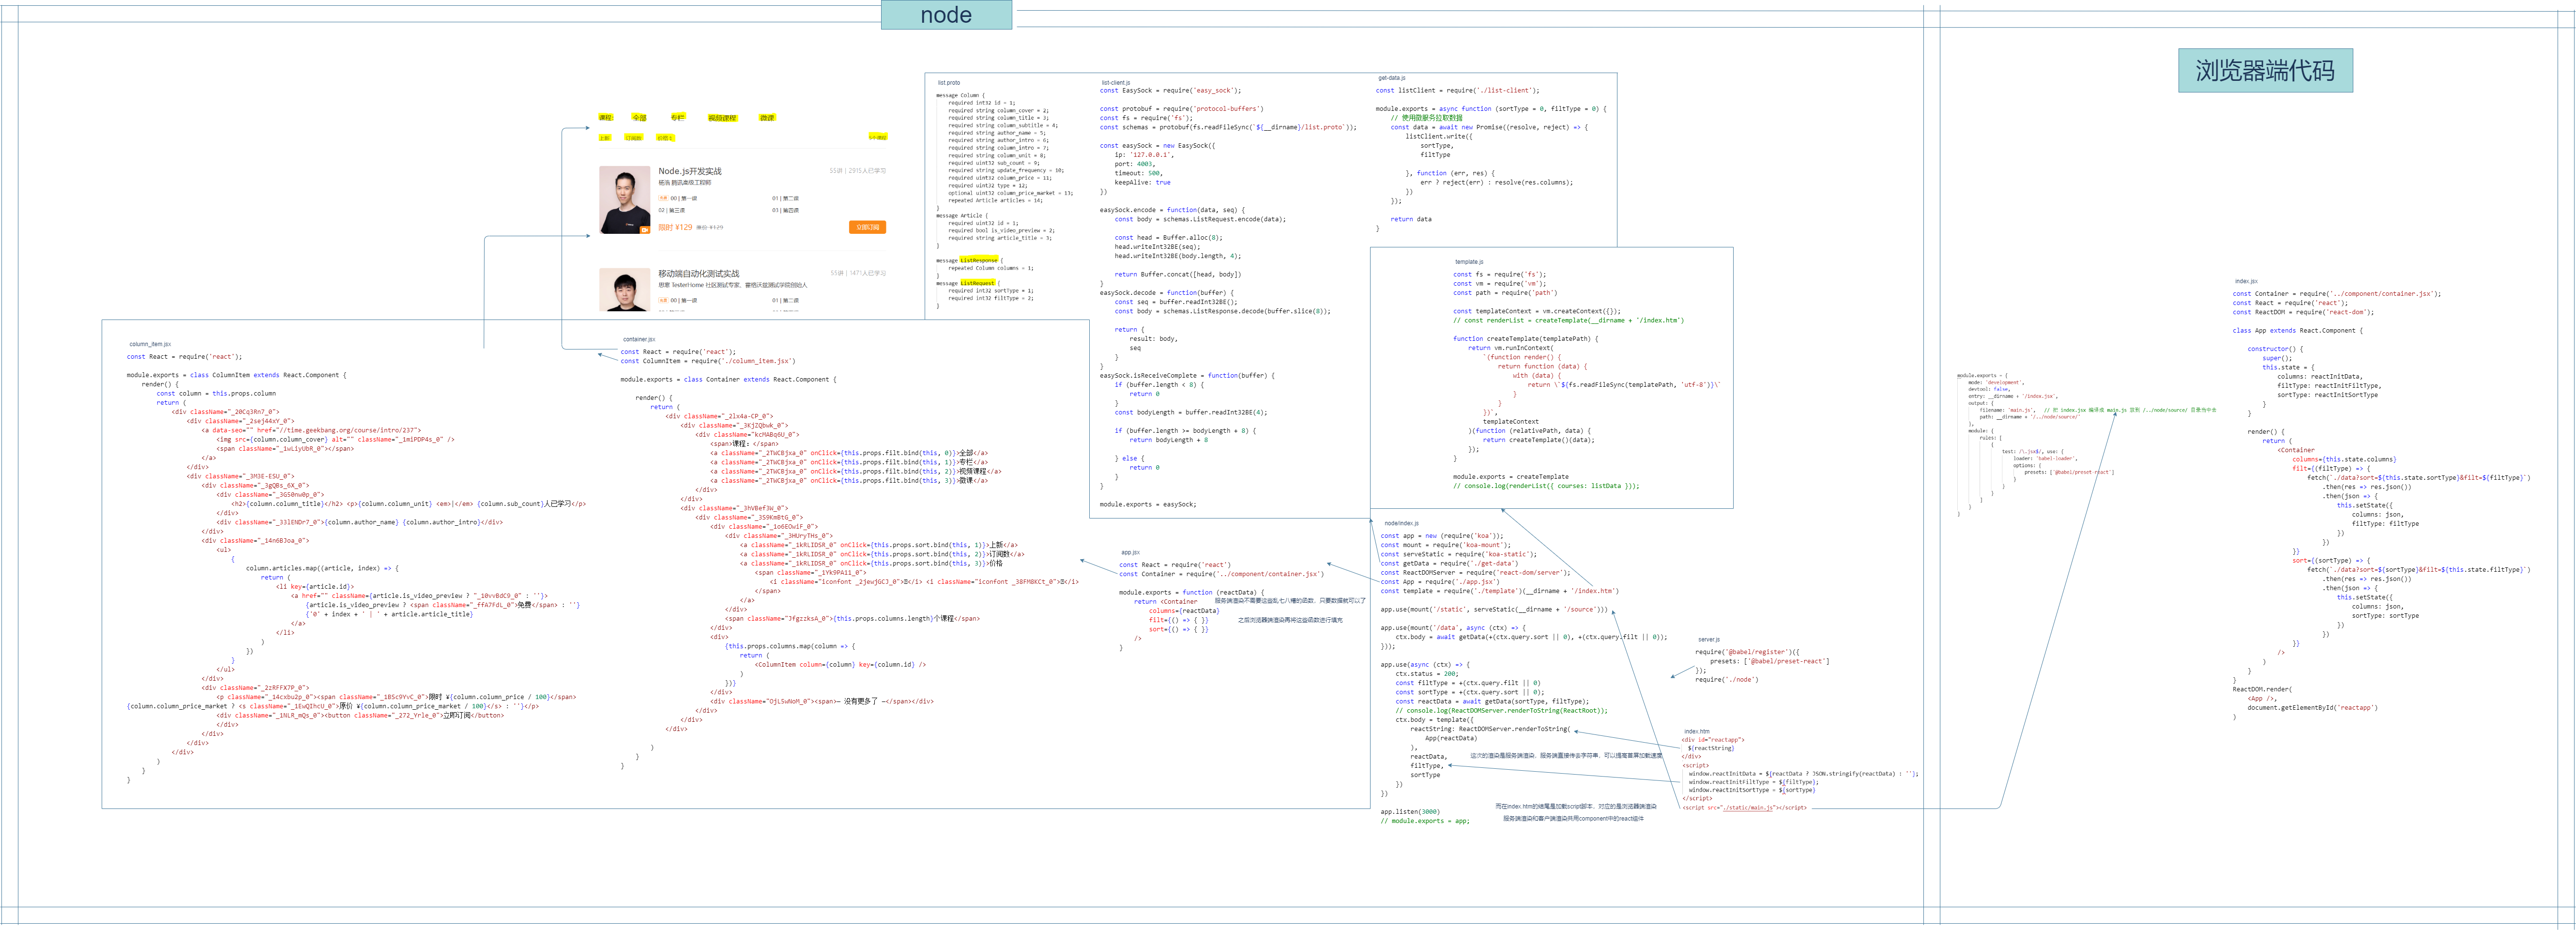Click the '立即订阅' orange button

pos(867,227)
